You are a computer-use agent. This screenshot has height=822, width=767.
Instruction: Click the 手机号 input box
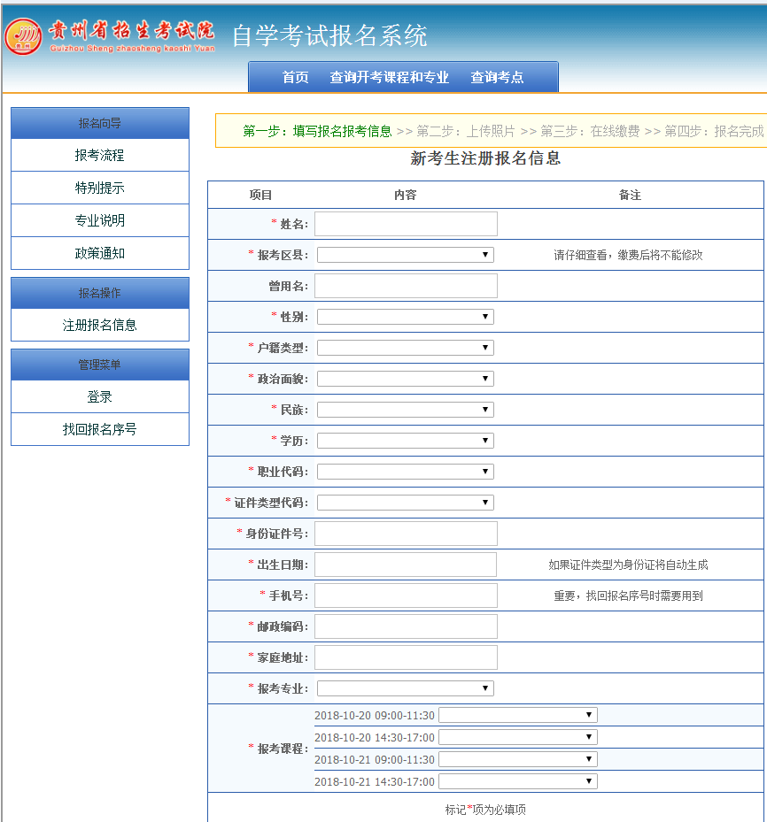[x=406, y=595]
